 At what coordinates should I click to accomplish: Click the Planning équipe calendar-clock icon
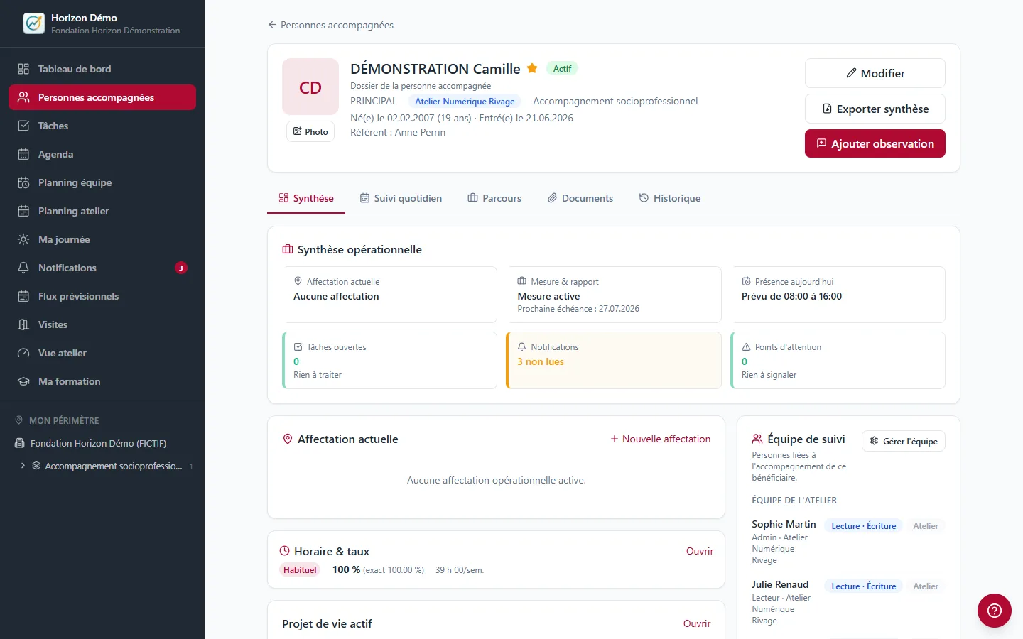[23, 182]
